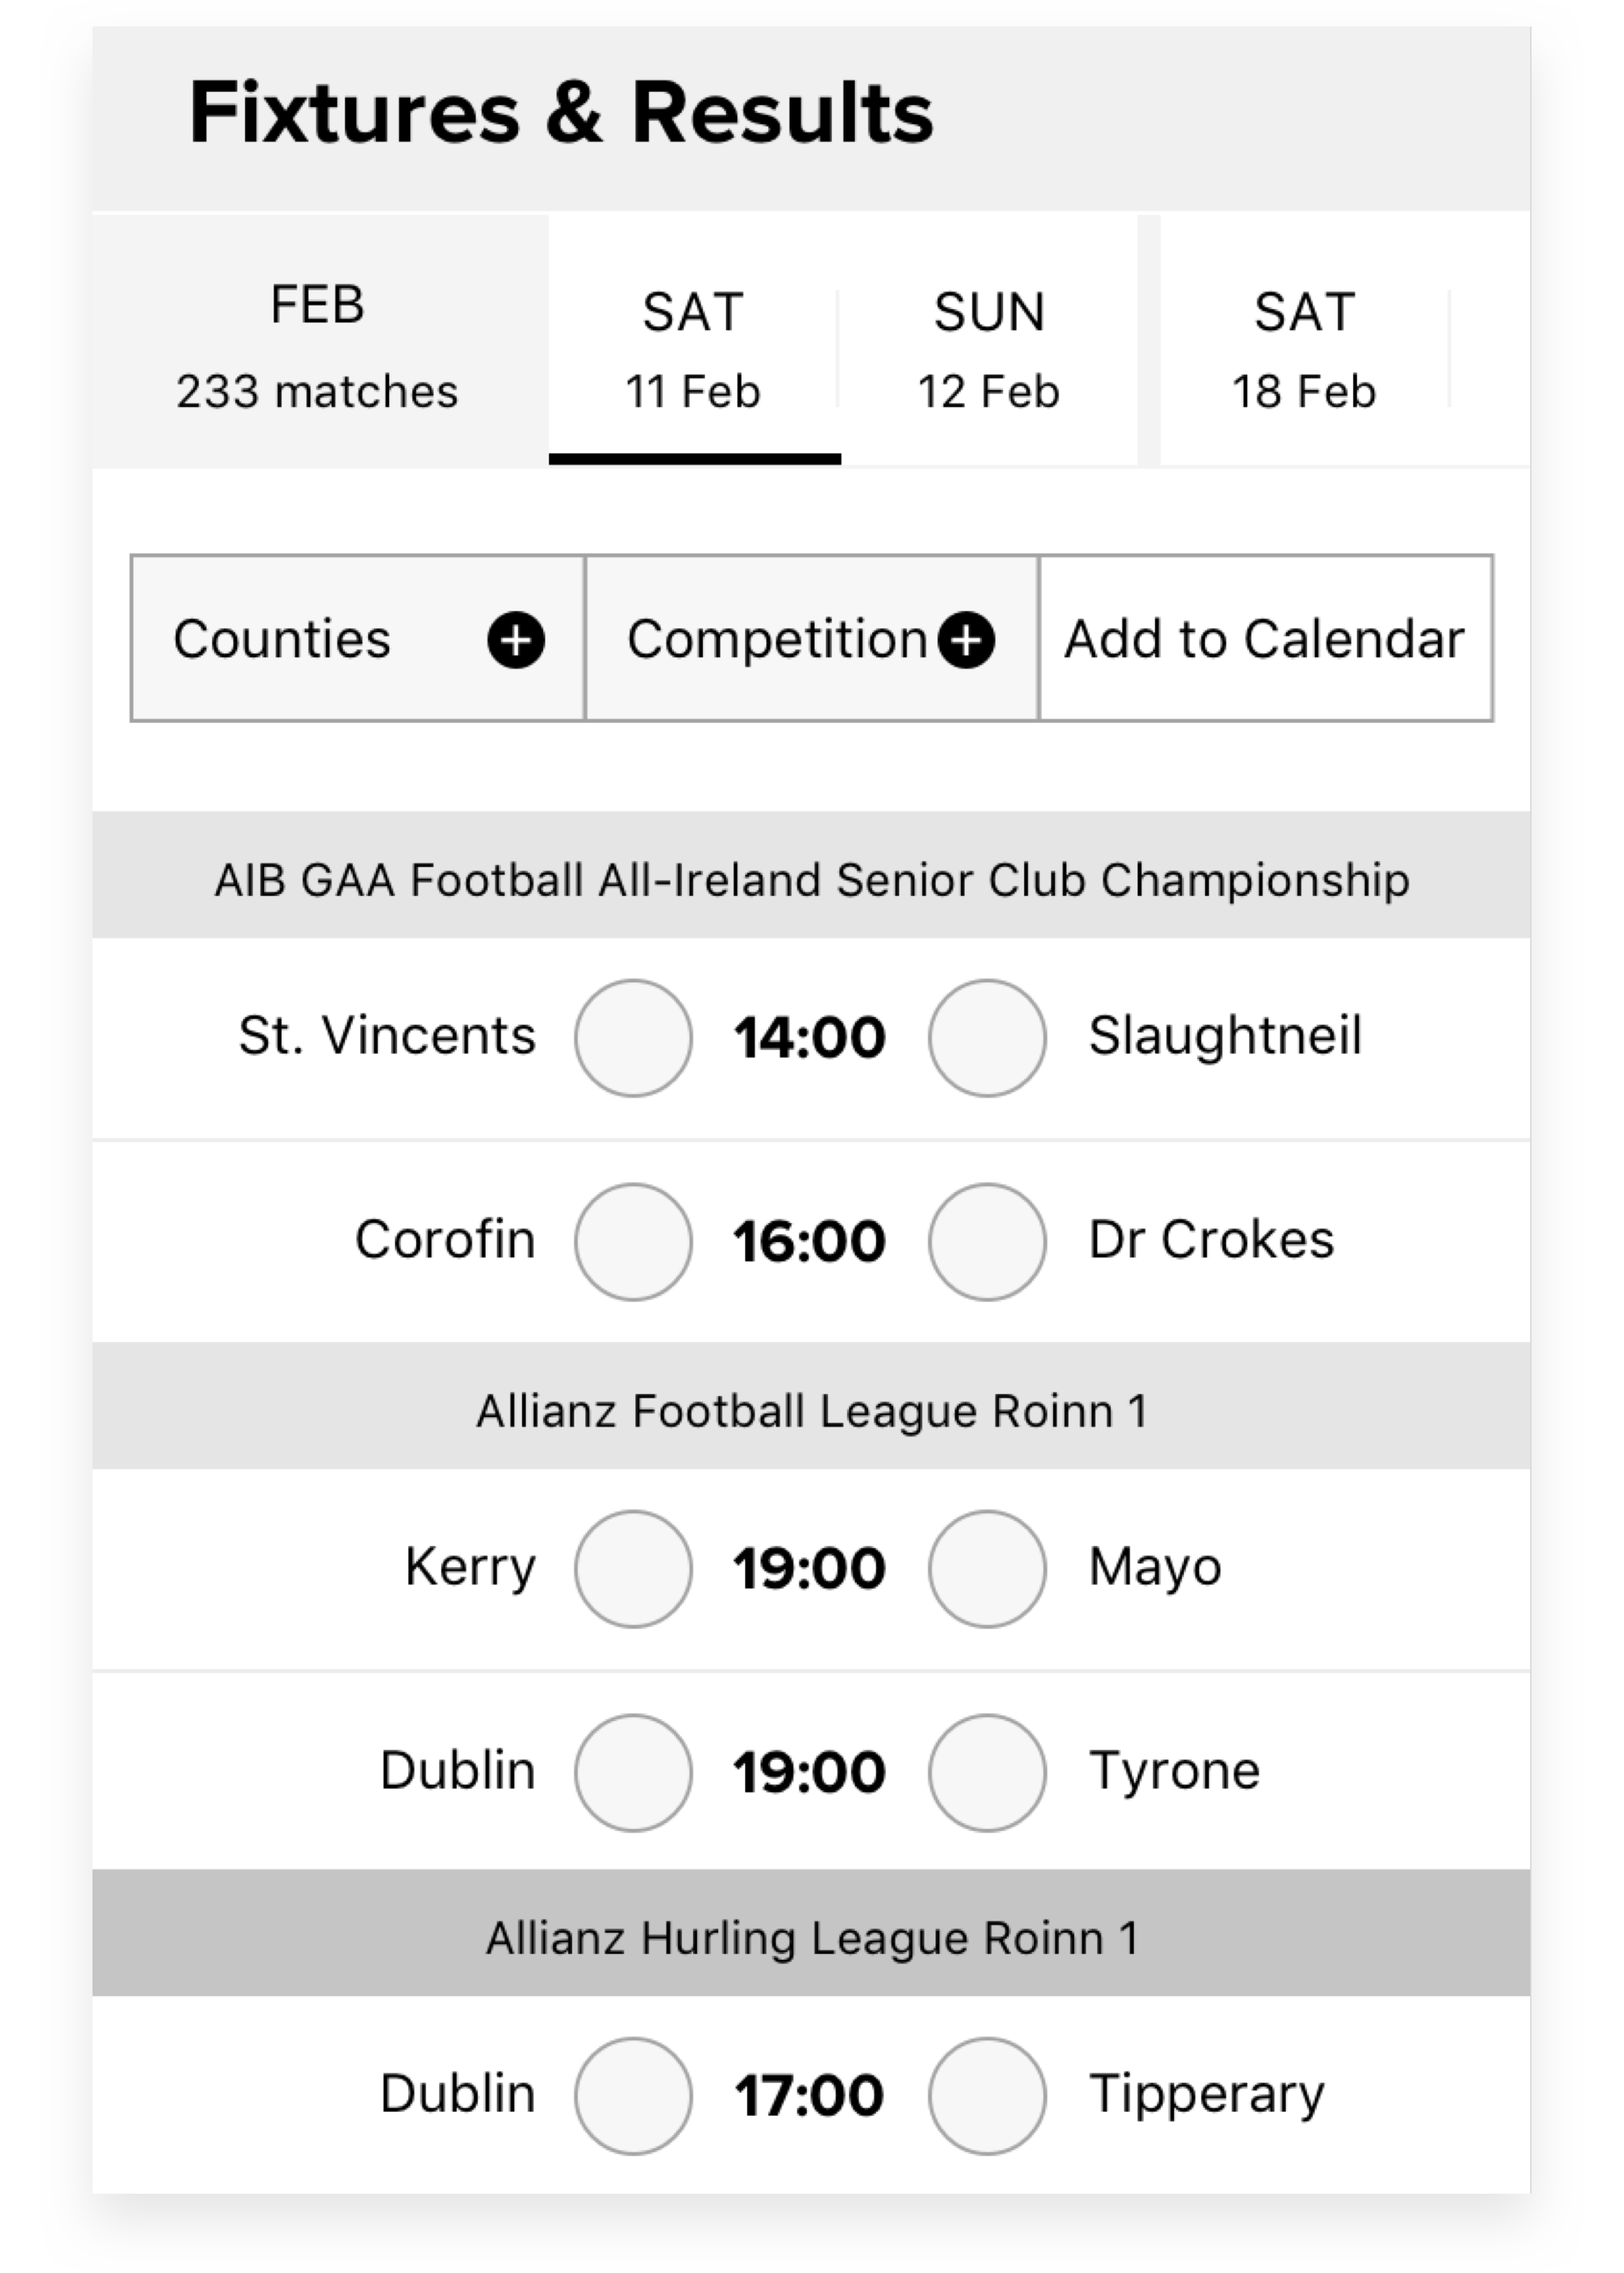Click Allianz Hurling League Roinn 1 header
Image resolution: width=1624 pixels, height=2273 pixels.
[x=811, y=1938]
